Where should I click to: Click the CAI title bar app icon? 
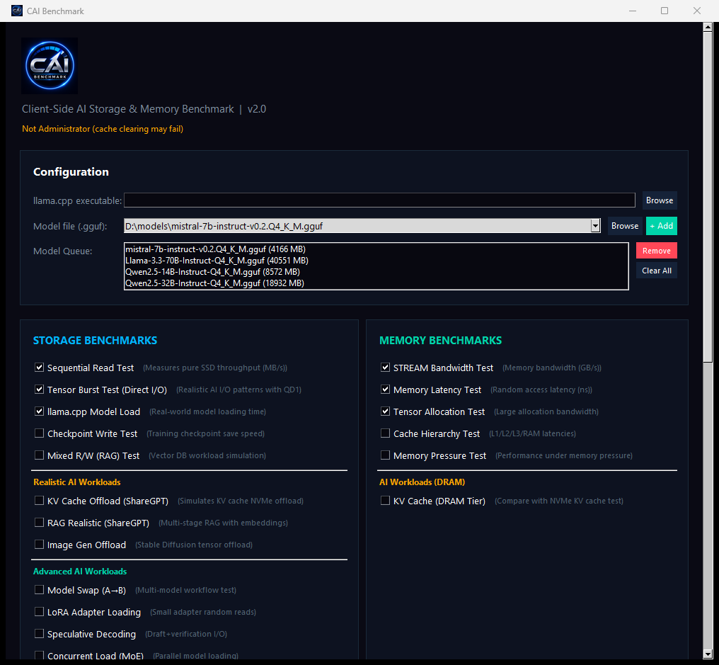click(17, 11)
